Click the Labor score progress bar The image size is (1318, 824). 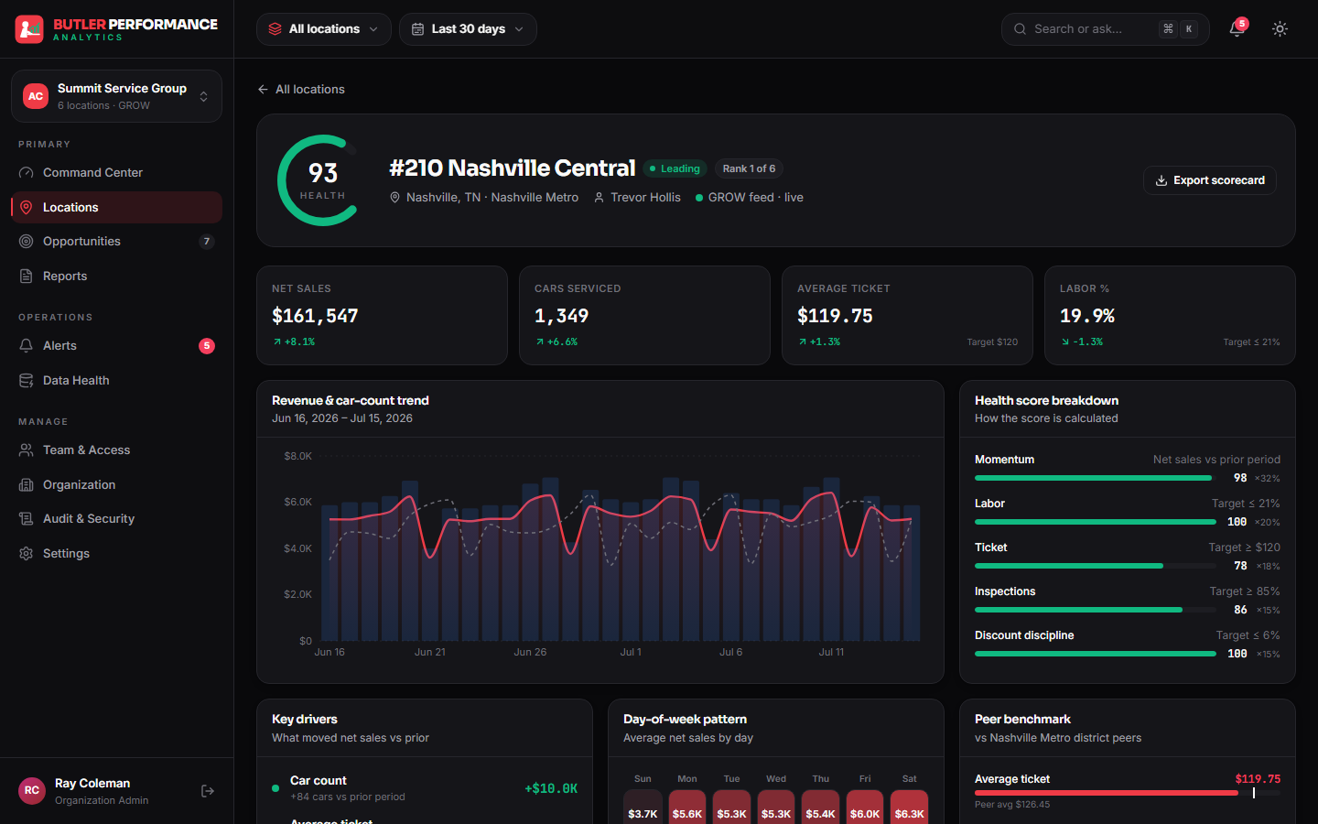point(1096,522)
